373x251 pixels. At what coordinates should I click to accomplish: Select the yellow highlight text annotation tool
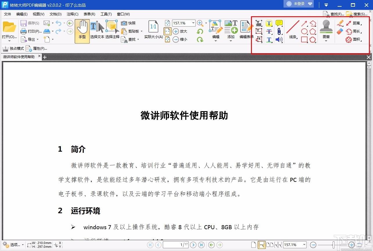tap(269, 23)
